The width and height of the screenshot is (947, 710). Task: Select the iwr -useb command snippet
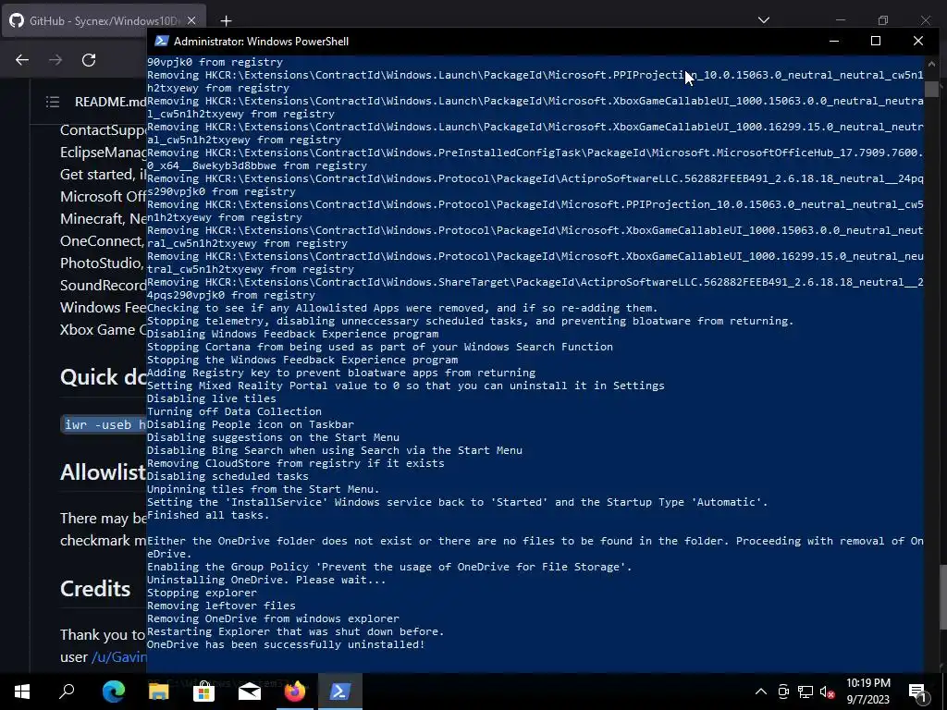pyautogui.click(x=105, y=424)
